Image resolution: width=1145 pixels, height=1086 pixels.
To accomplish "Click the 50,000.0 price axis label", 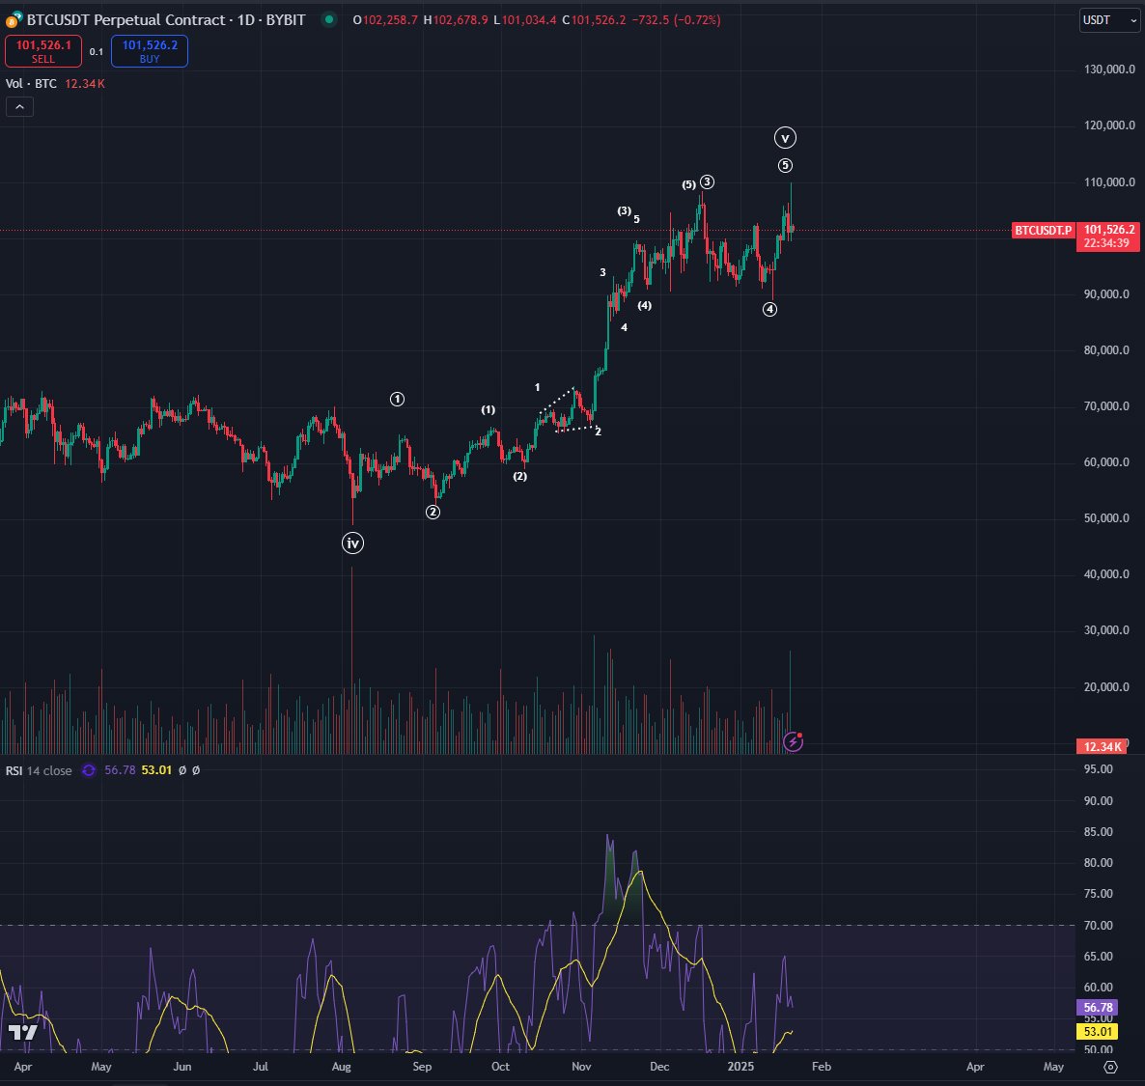I will point(1107,518).
